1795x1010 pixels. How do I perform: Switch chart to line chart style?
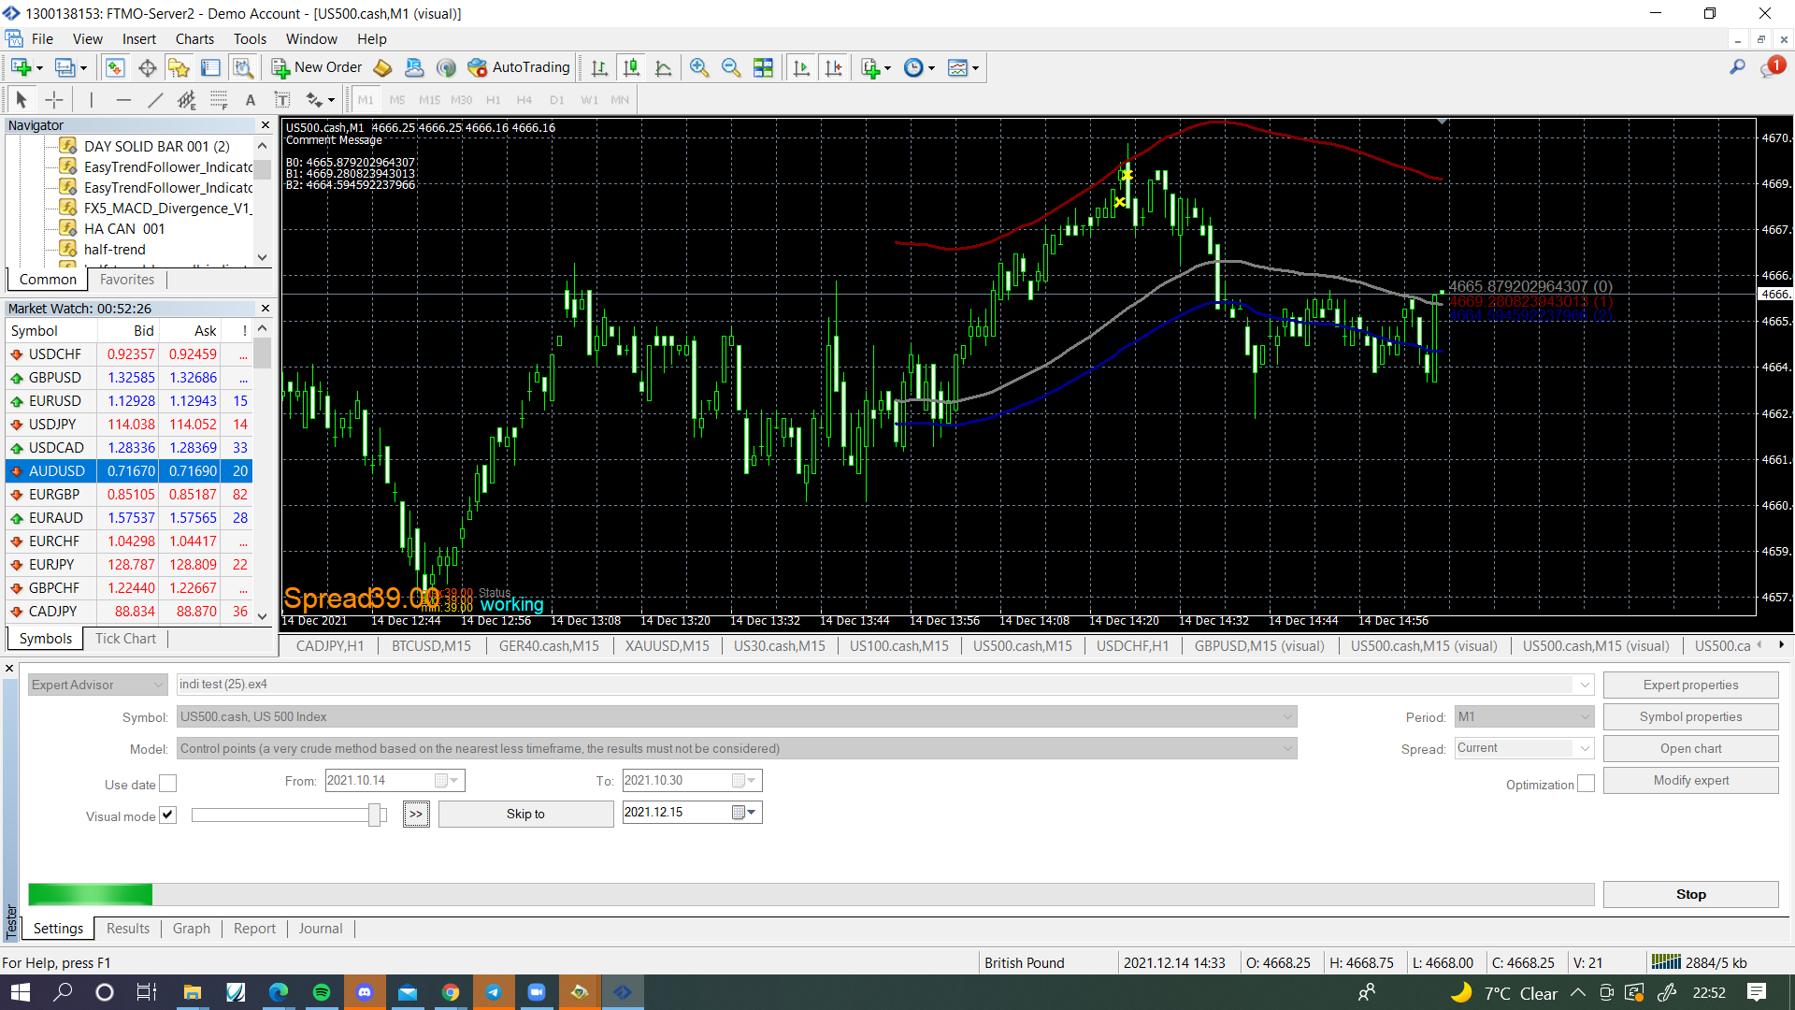(663, 67)
